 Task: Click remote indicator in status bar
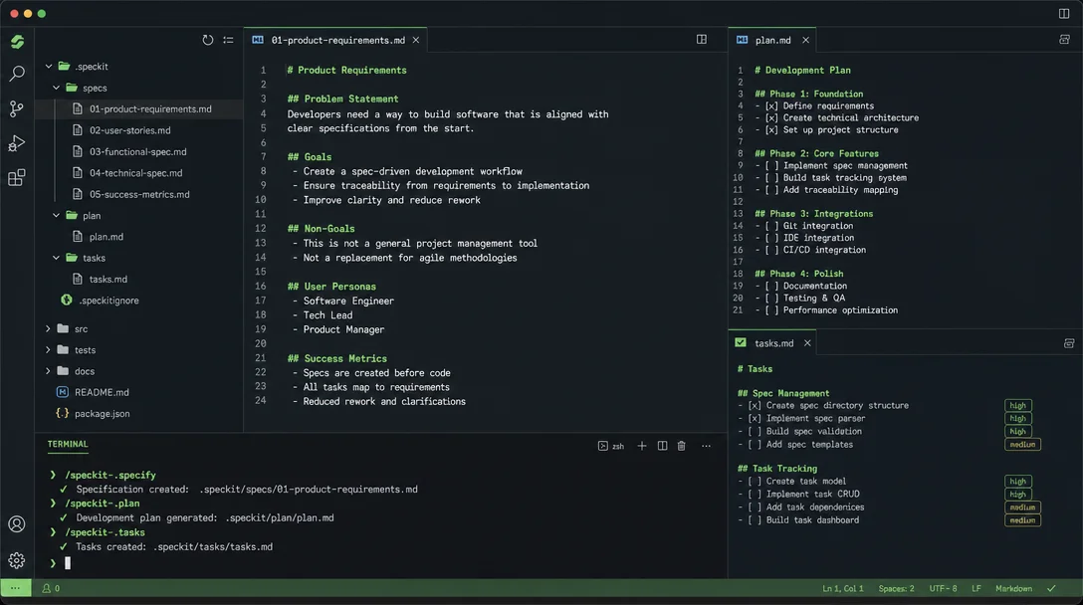(x=15, y=588)
